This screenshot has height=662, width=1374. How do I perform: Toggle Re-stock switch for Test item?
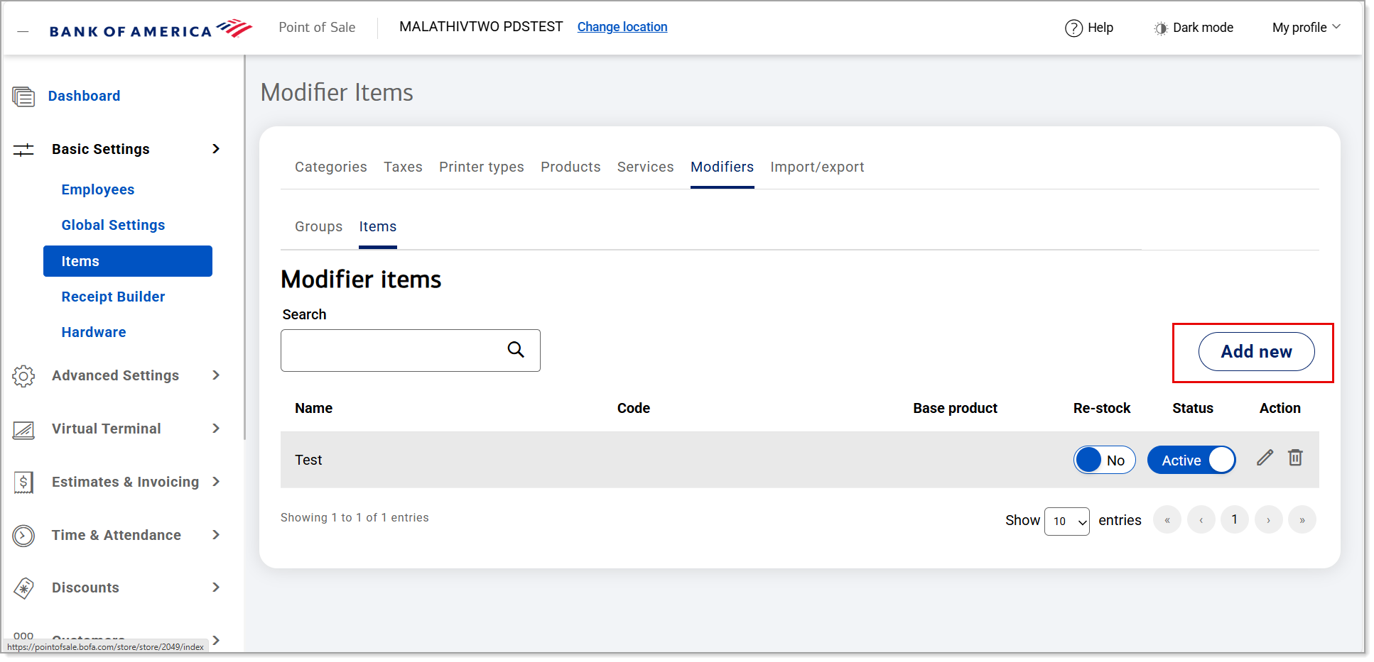(1105, 460)
